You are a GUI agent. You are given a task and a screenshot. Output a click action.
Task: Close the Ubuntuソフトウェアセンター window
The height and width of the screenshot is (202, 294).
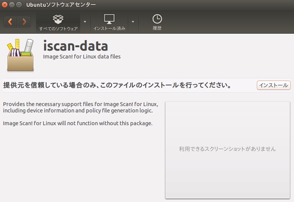tap(4, 4)
